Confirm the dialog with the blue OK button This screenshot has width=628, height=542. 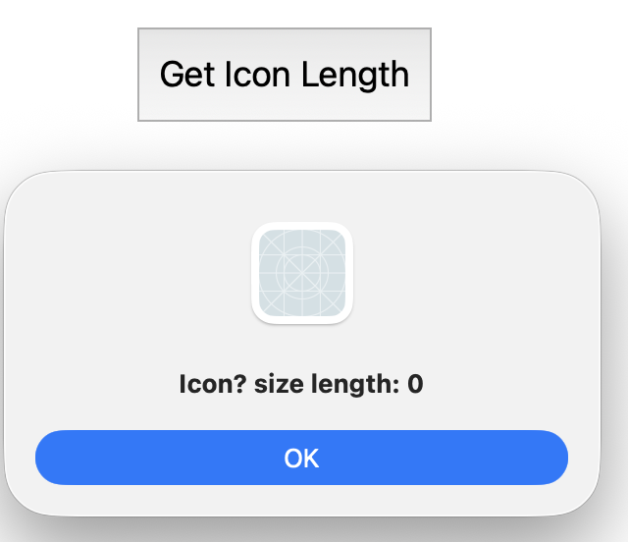(x=301, y=458)
